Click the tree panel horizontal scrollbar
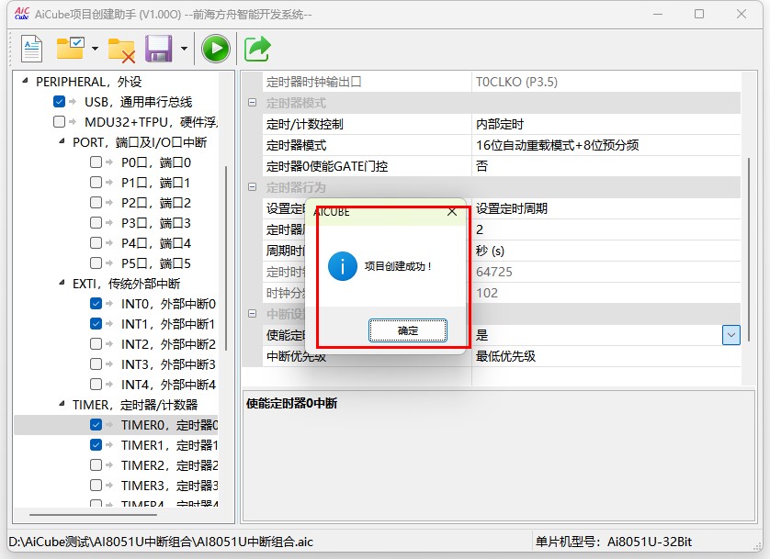 tap(93, 515)
